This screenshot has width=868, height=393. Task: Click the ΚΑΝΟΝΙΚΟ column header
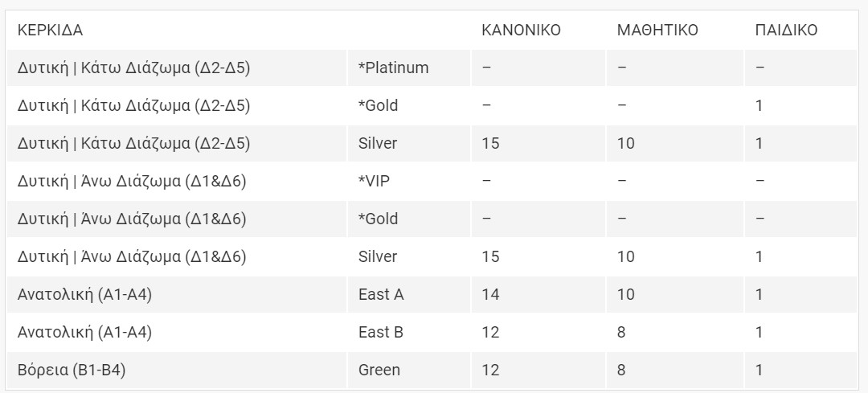(521, 31)
